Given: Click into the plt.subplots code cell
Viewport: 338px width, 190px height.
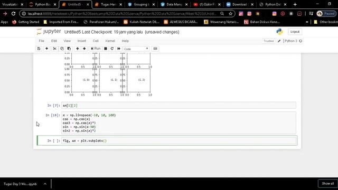Looking at the screenshot, I should 179,141.
